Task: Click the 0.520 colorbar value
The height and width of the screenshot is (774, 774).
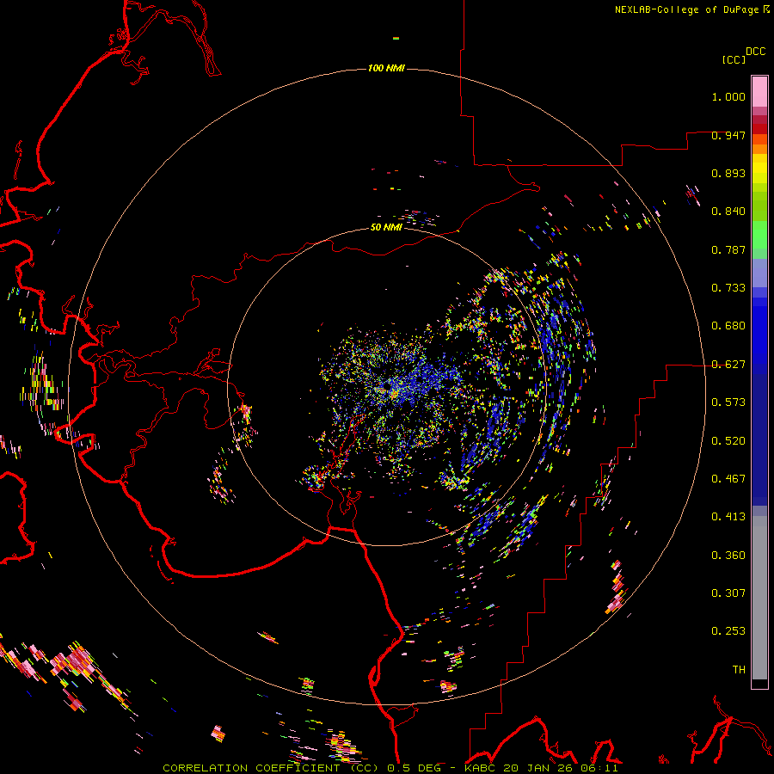Action: pos(728,441)
